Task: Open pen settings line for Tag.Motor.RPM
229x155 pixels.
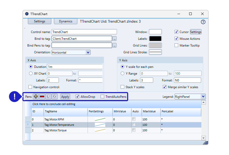Action: tap(100, 119)
